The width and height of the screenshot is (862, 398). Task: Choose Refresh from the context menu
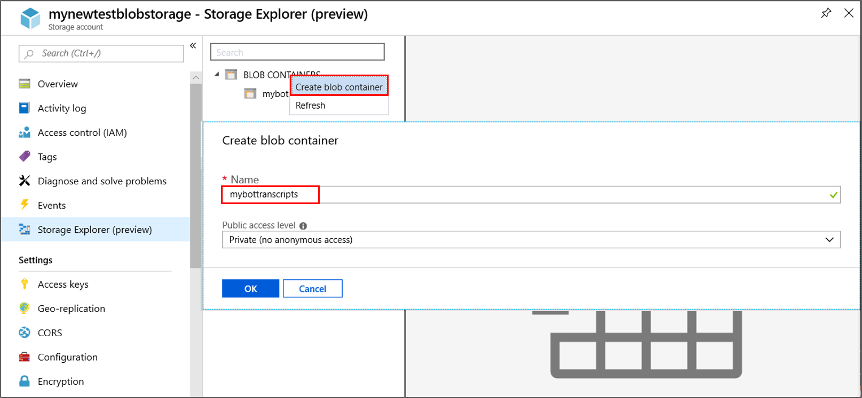tap(311, 105)
